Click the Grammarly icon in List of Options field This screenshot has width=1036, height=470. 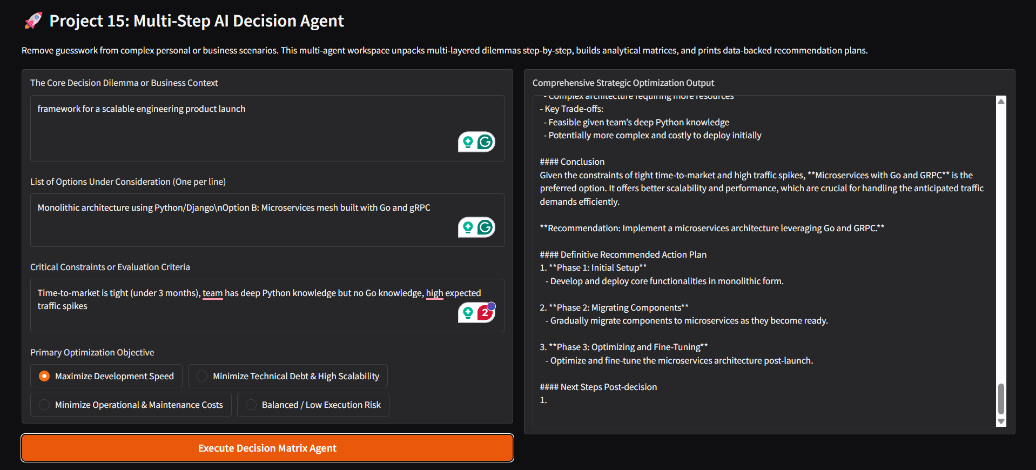pos(485,227)
